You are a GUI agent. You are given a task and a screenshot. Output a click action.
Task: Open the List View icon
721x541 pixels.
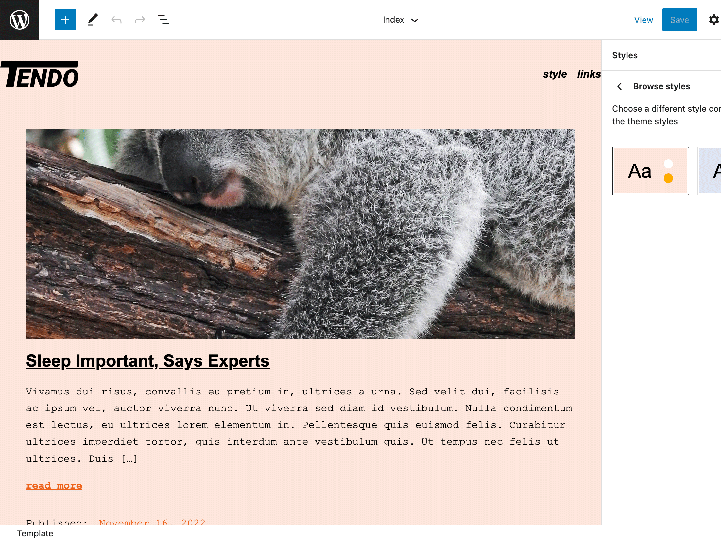click(x=163, y=20)
